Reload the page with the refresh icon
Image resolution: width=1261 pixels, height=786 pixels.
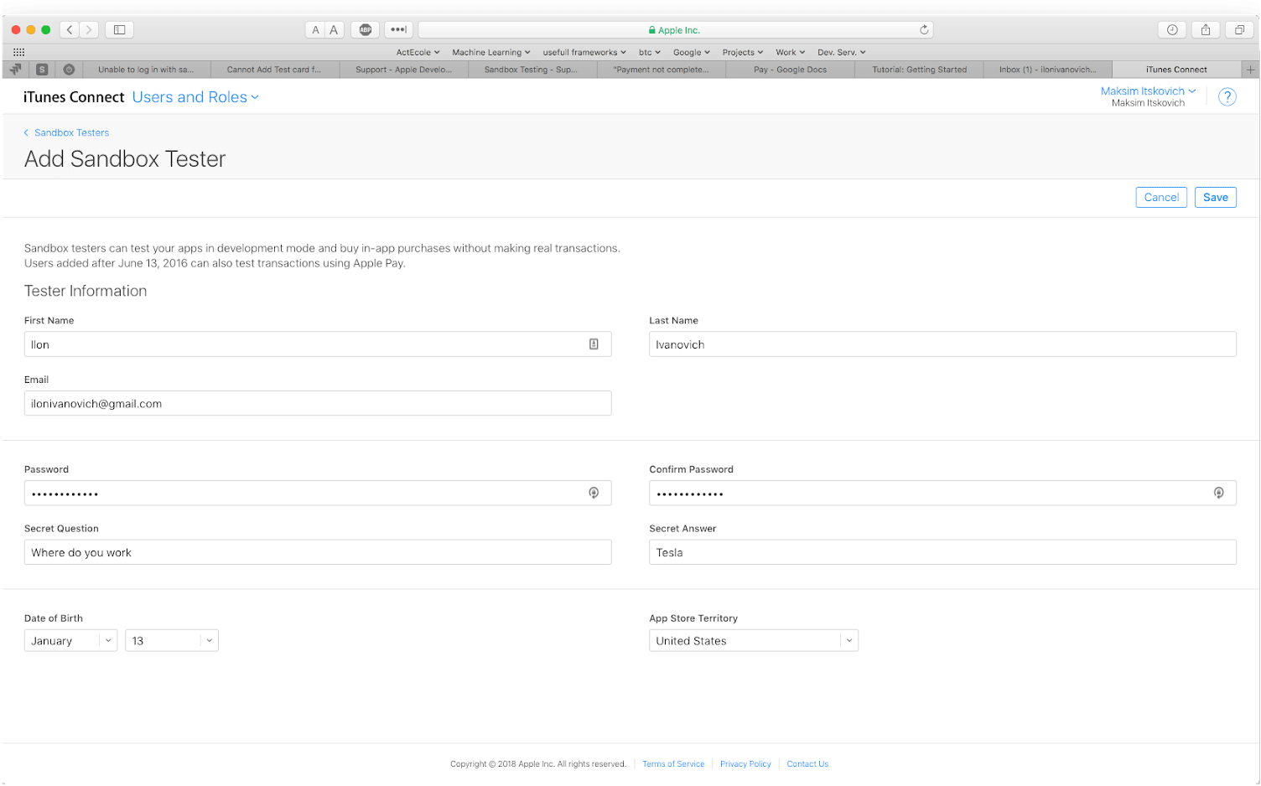tap(924, 29)
